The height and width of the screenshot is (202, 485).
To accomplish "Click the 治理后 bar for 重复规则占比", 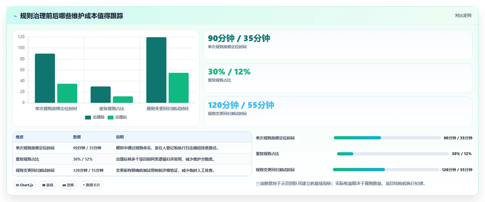I will (x=123, y=100).
